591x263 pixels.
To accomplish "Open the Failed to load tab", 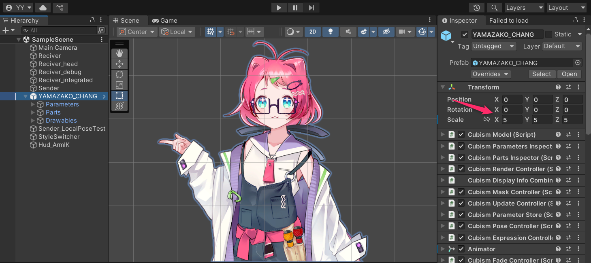I will 509,20.
